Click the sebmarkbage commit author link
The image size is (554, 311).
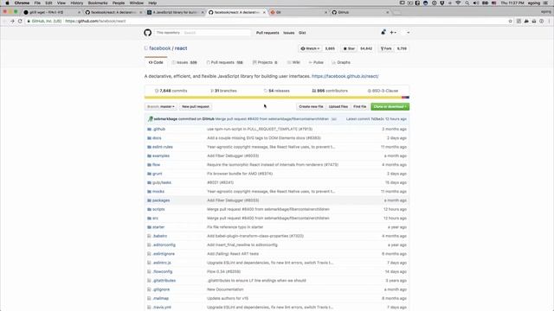tap(165, 119)
